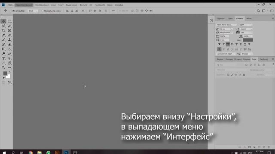Open WhatsApp from the taskbar
This screenshot has height=154, width=275.
point(49,152)
